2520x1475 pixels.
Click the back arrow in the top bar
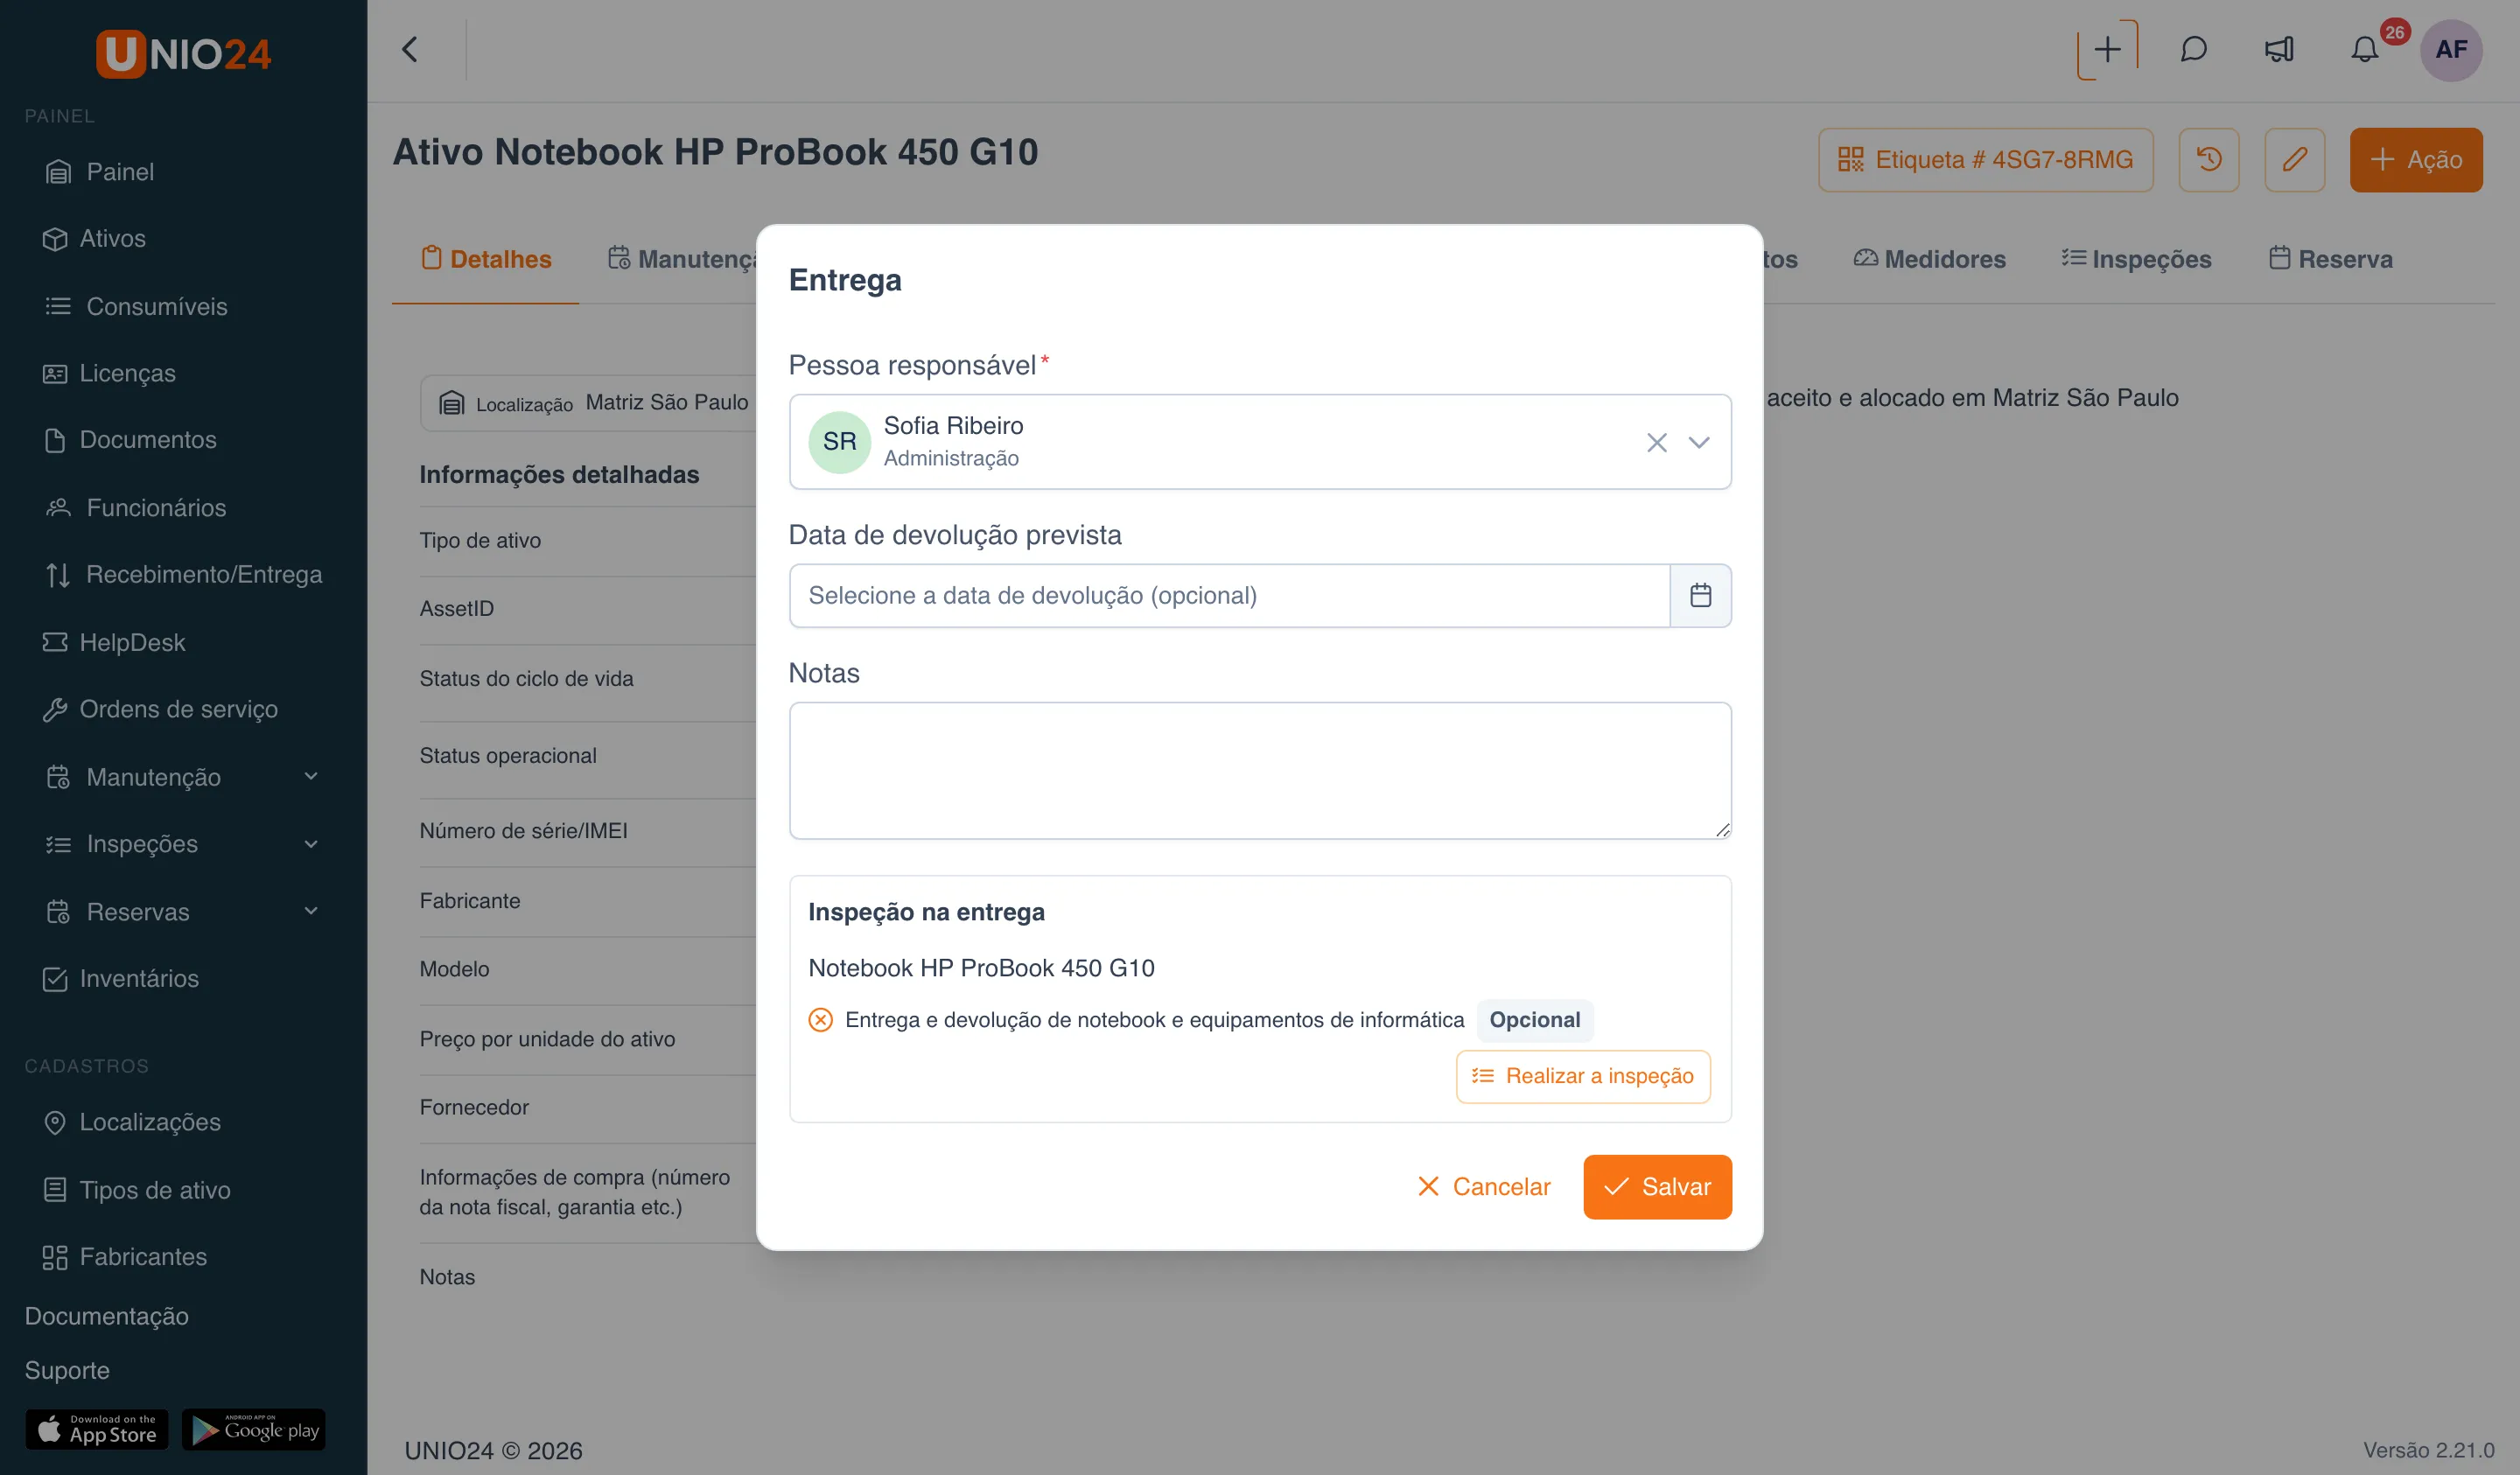point(409,50)
